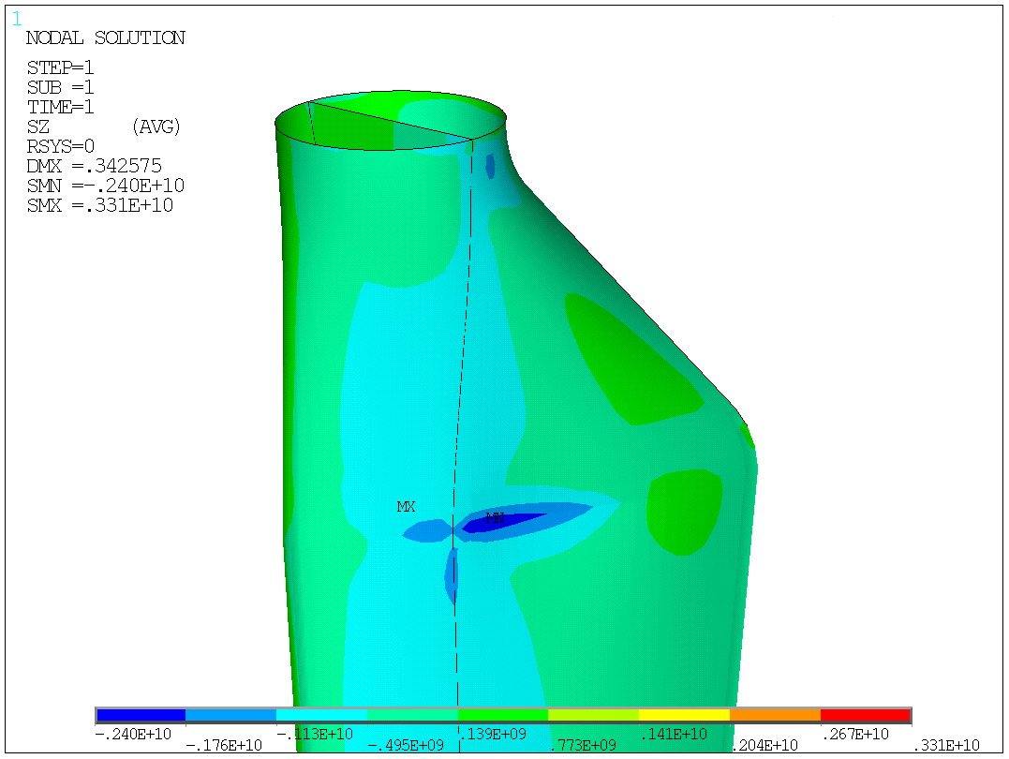Select the NODAL SOLUTION title text
This screenshot has height=759, width=1009.
(105, 38)
